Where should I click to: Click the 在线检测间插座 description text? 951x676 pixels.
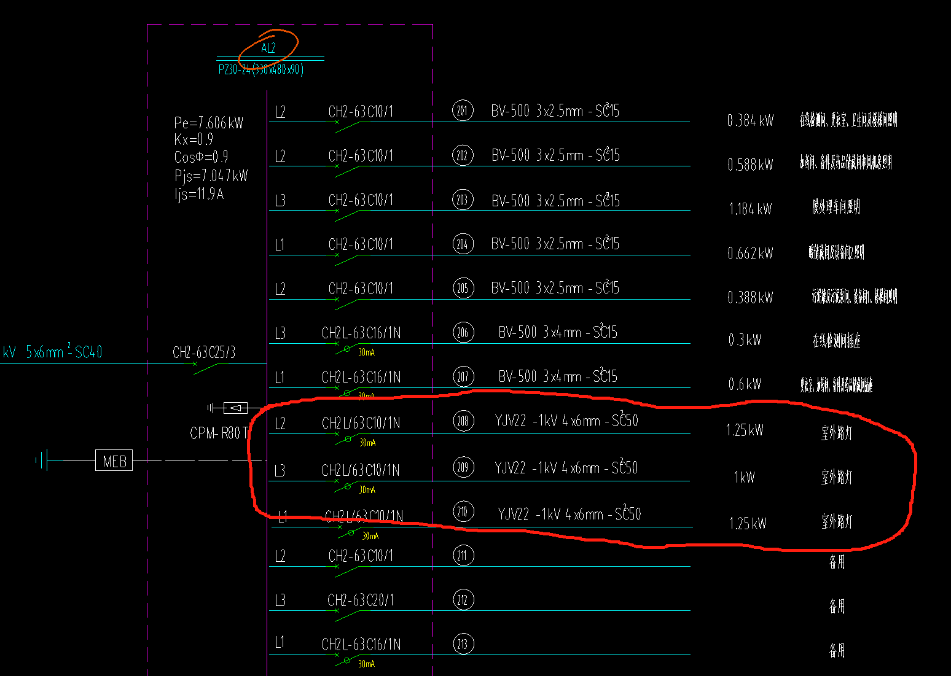(x=837, y=341)
